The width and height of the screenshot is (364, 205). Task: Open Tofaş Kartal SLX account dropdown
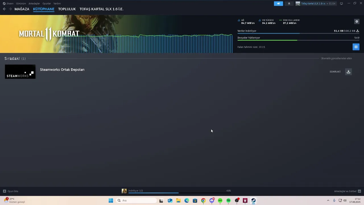pos(316,3)
